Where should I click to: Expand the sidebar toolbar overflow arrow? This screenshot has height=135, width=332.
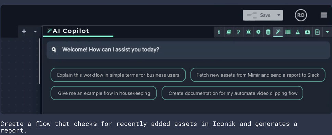[327, 32]
